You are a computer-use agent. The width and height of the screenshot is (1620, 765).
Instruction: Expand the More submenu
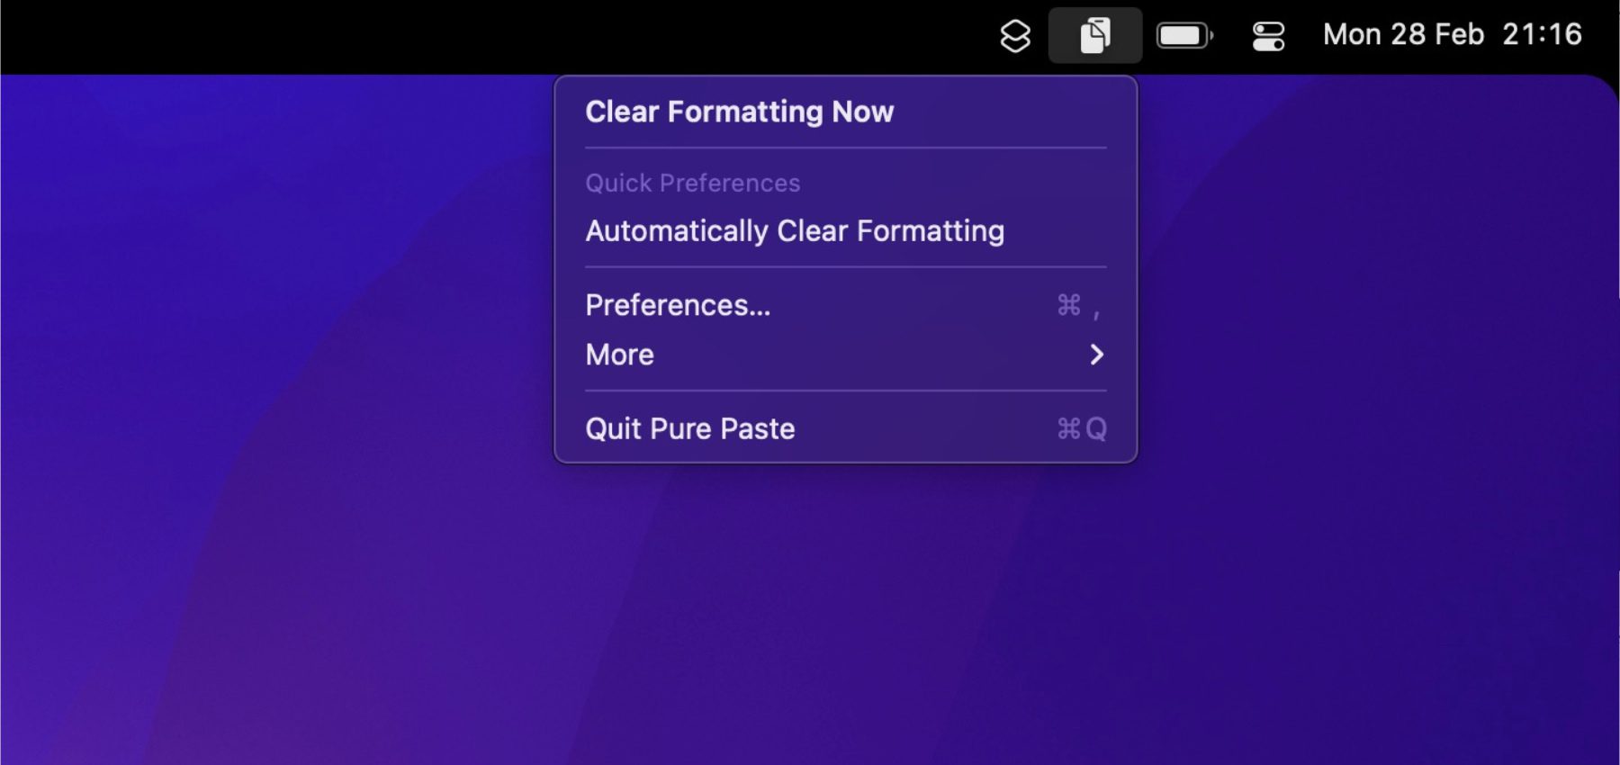[620, 355]
